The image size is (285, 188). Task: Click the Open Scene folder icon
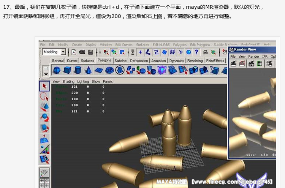(x=82, y=52)
